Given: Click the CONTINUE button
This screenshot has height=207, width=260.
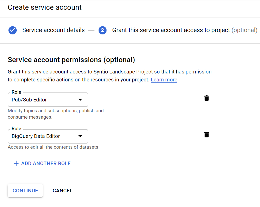Looking at the screenshot, I should coord(25,191).
